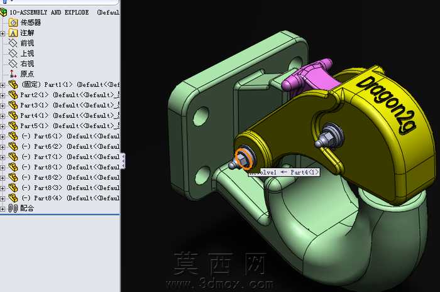This screenshot has height=292, width=440.
Task: Click the Part7<1> component icon
Action: [x=13, y=157]
